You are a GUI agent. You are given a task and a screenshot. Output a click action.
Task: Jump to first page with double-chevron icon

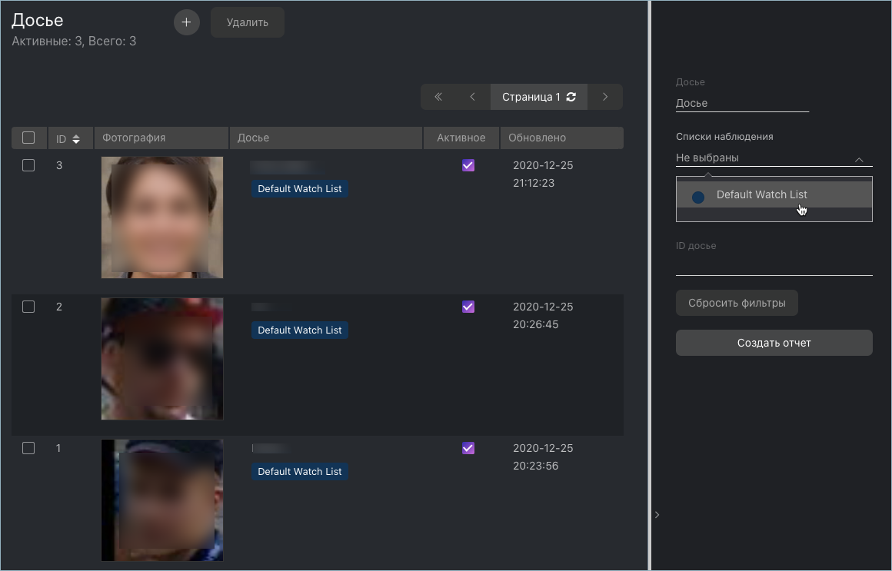438,97
